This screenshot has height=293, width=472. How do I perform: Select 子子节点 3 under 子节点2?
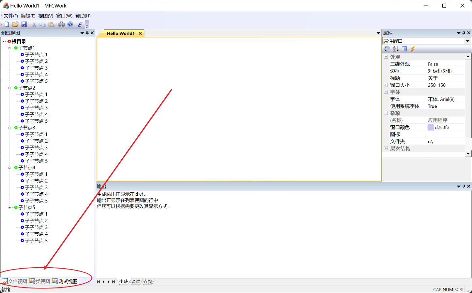tap(36, 108)
